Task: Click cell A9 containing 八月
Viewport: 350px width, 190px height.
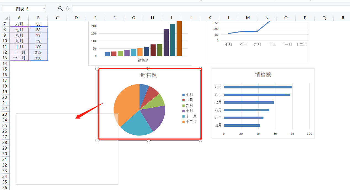Action: [19, 35]
